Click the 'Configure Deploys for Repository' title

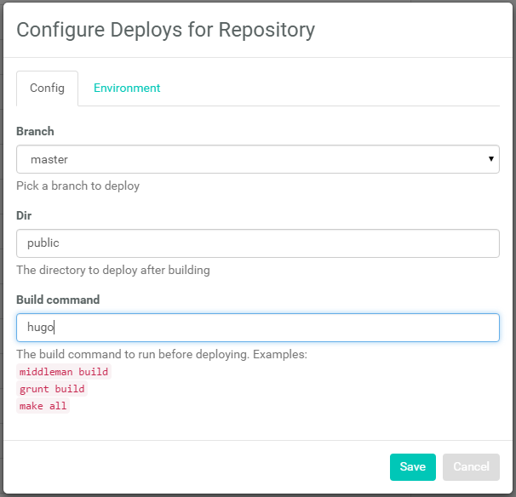tap(166, 30)
